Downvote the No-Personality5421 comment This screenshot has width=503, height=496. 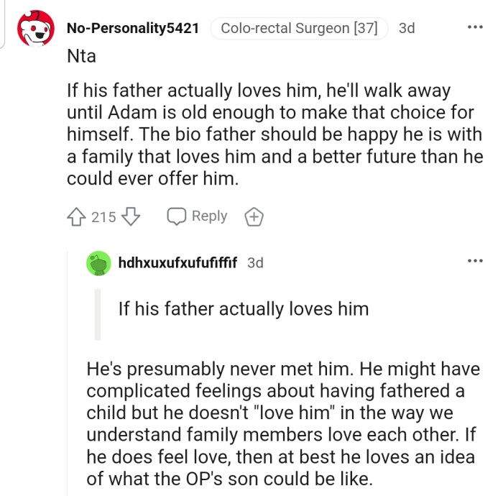[x=130, y=216]
